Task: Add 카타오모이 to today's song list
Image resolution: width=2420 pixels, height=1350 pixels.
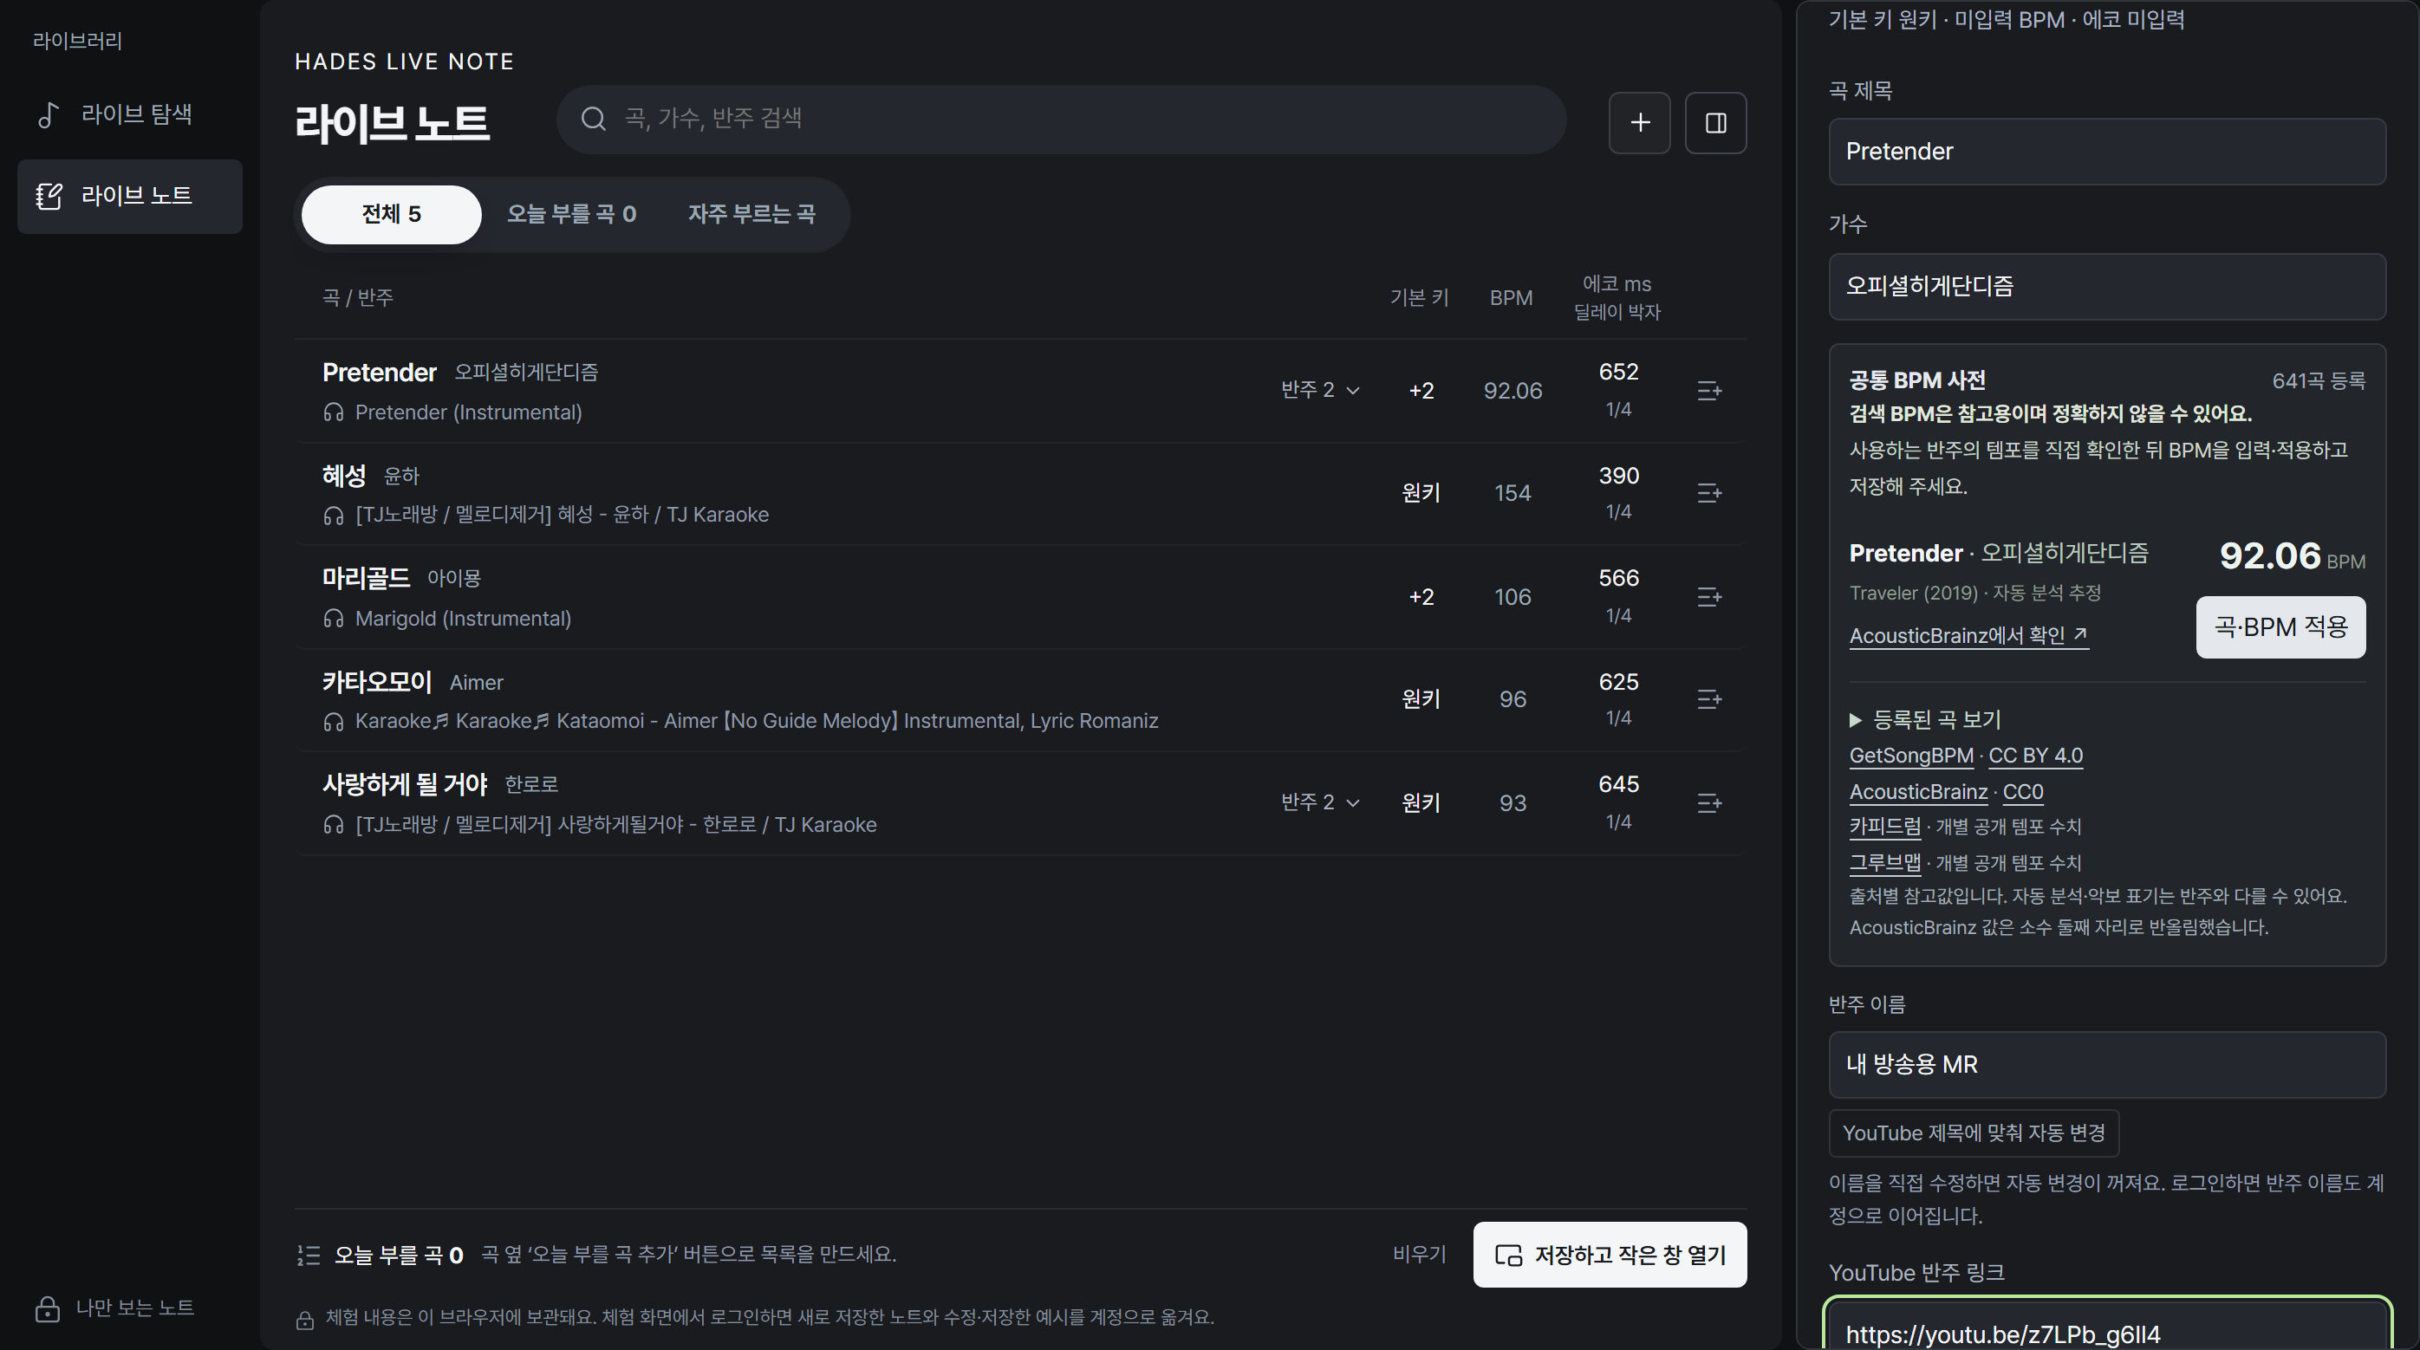Action: click(1709, 699)
